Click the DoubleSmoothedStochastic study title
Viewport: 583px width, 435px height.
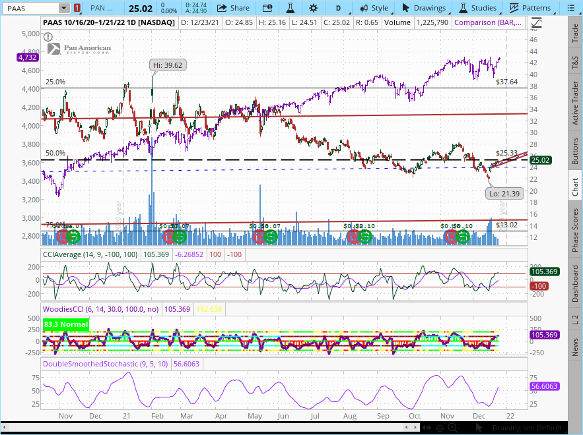105,364
